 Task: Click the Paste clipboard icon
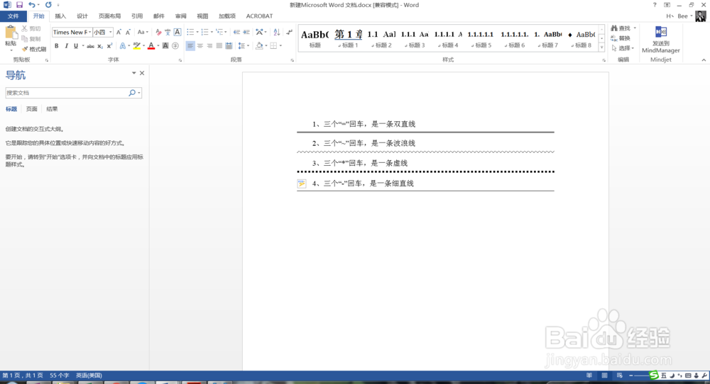11,33
